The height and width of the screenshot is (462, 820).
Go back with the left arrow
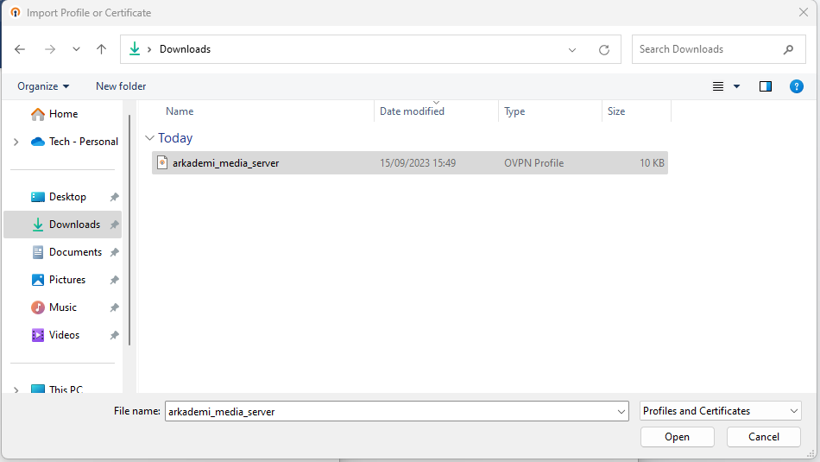20,49
